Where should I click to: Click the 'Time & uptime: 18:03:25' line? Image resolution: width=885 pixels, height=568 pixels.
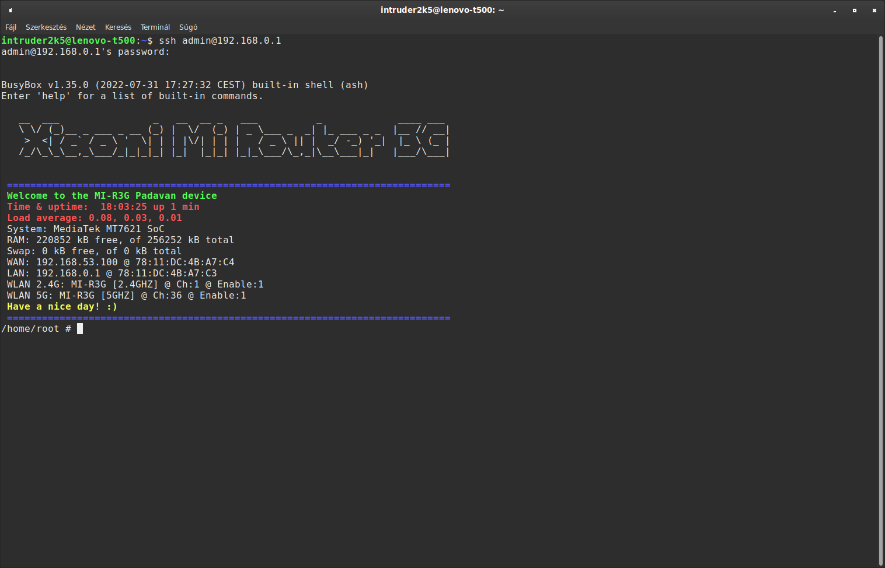[103, 207]
